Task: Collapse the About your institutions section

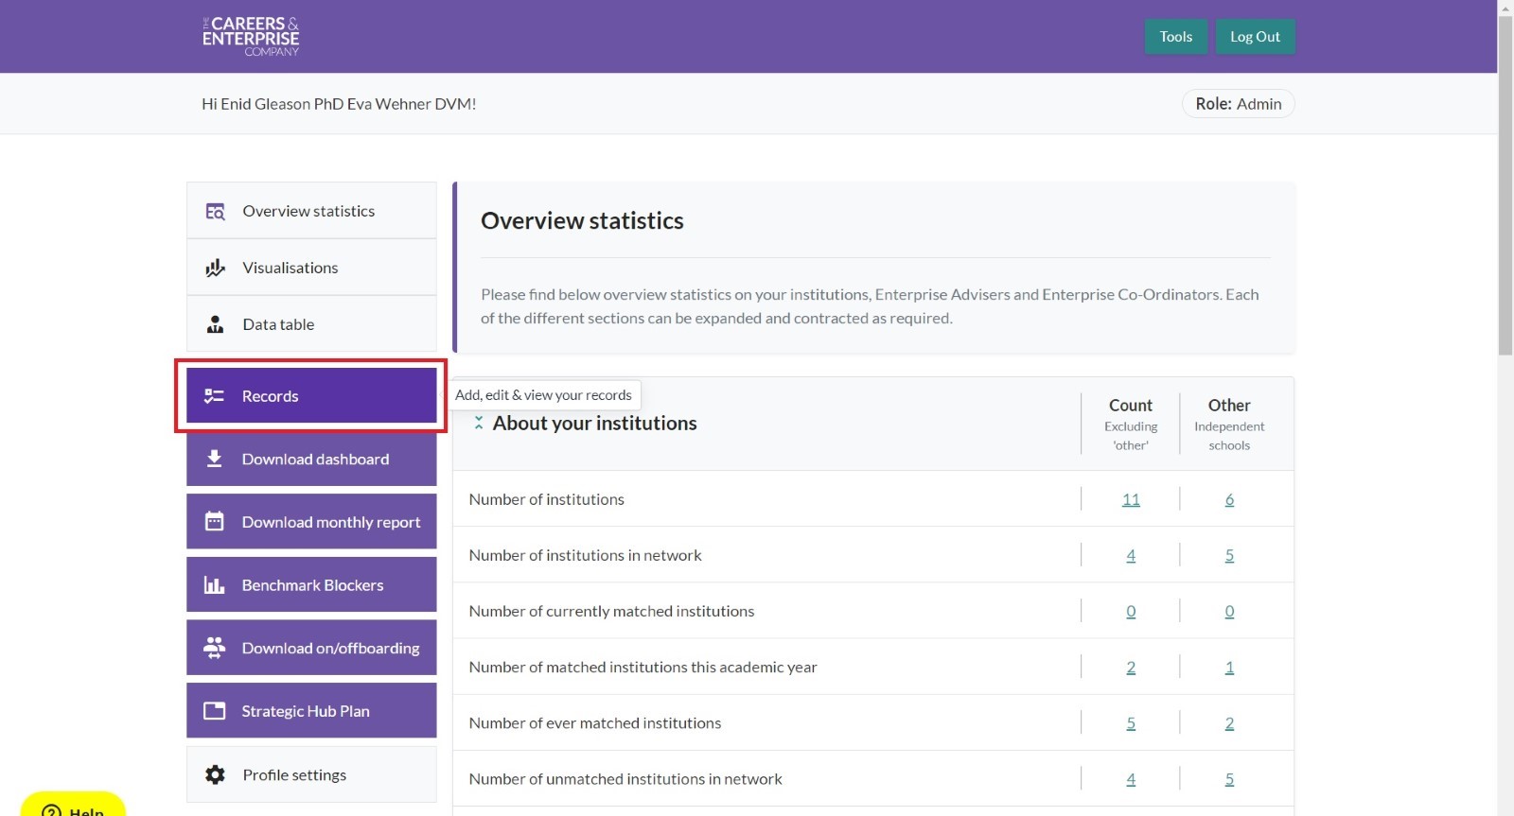Action: tap(479, 424)
